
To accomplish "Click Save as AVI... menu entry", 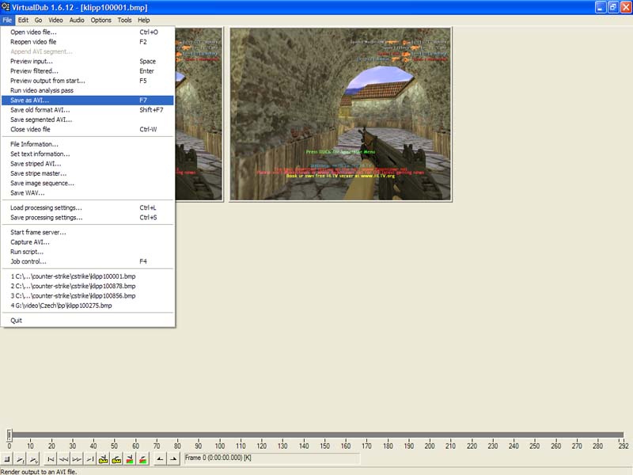I will pyautogui.click(x=88, y=101).
